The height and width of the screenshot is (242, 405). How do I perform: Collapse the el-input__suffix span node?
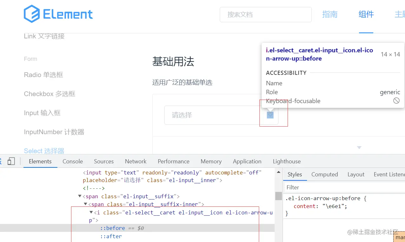click(80, 196)
